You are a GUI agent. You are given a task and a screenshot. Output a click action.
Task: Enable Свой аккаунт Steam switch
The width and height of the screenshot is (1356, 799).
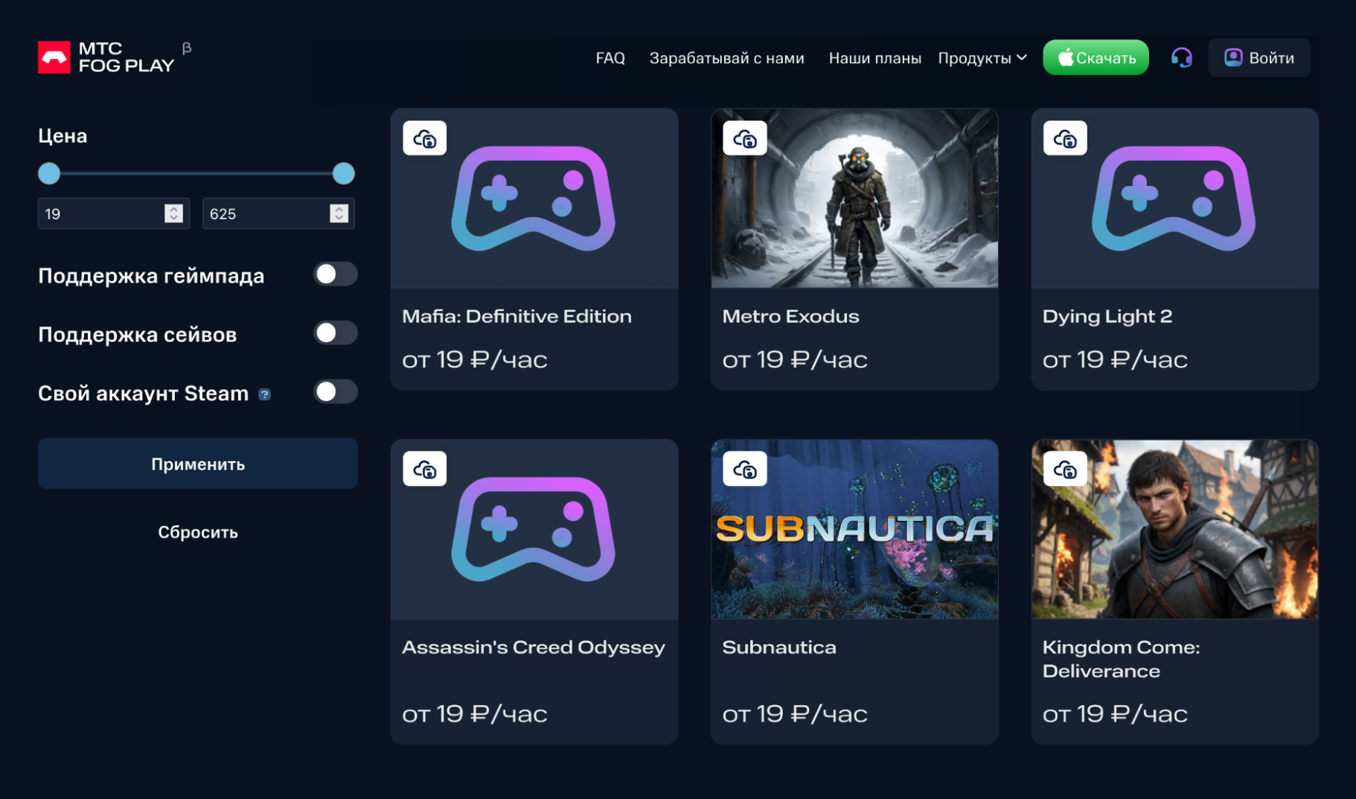(336, 391)
